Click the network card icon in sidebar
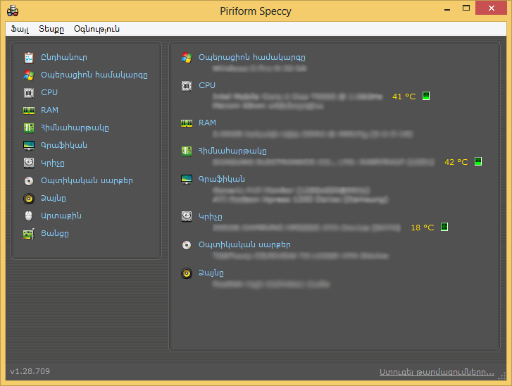The height and width of the screenshot is (386, 512). pos(29,234)
